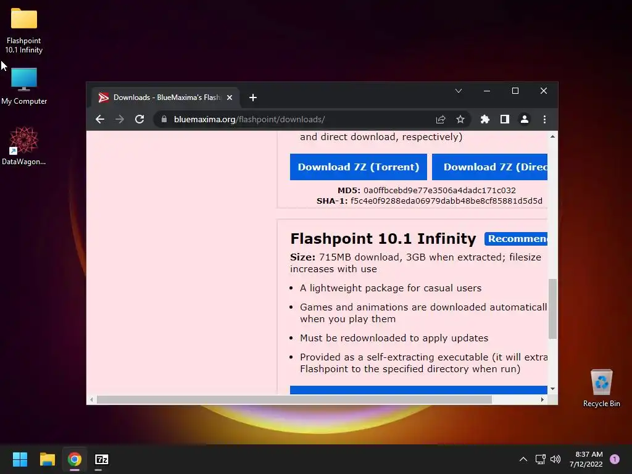632x474 pixels.
Task: Toggle the Chrome side panel icon
Action: [x=505, y=119]
